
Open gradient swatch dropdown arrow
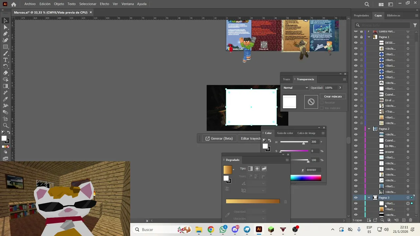click(233, 170)
